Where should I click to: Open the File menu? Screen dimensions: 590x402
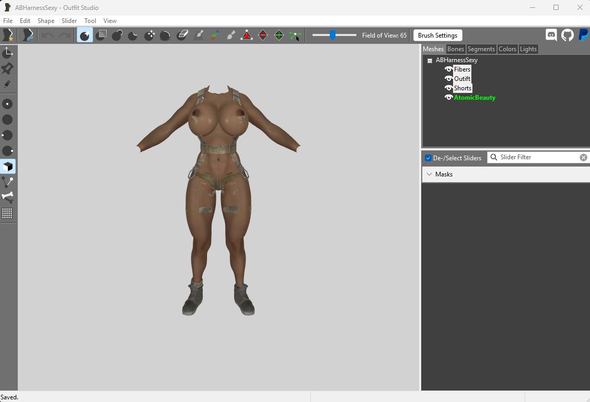coord(8,21)
